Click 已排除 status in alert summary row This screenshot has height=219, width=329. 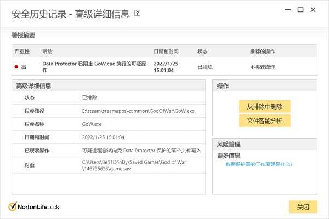205,67
